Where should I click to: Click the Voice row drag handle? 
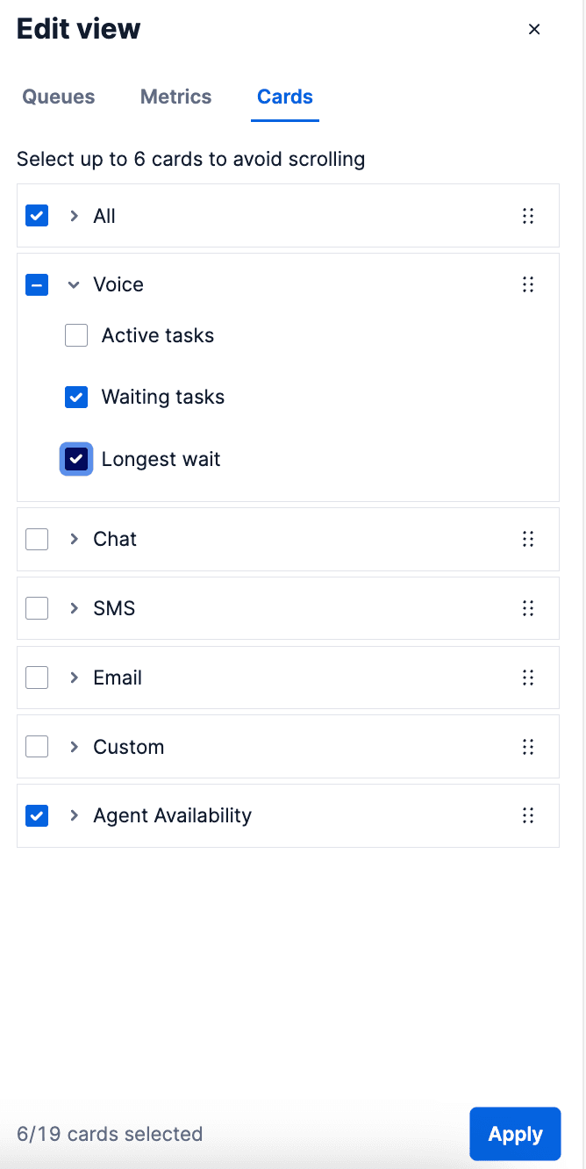click(x=528, y=284)
